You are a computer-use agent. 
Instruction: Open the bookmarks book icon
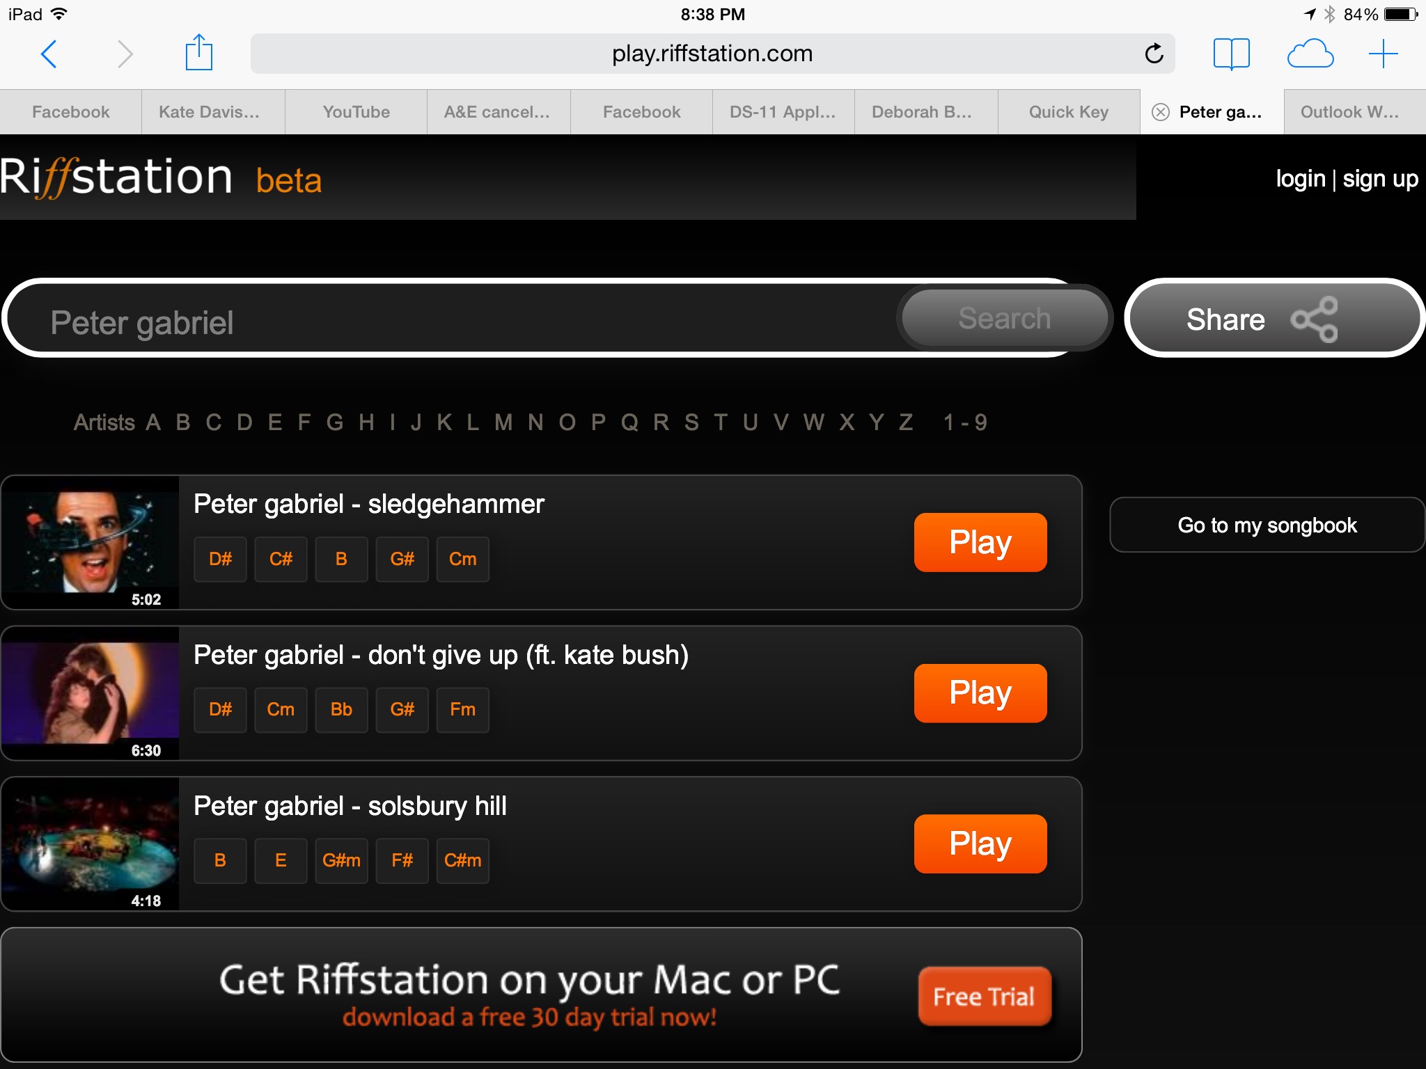(1231, 54)
